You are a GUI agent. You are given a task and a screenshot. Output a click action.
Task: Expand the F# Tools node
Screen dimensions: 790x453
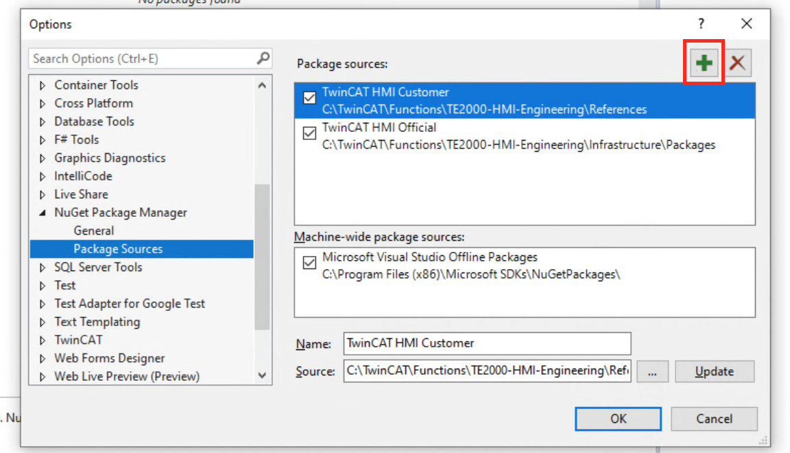pos(43,140)
